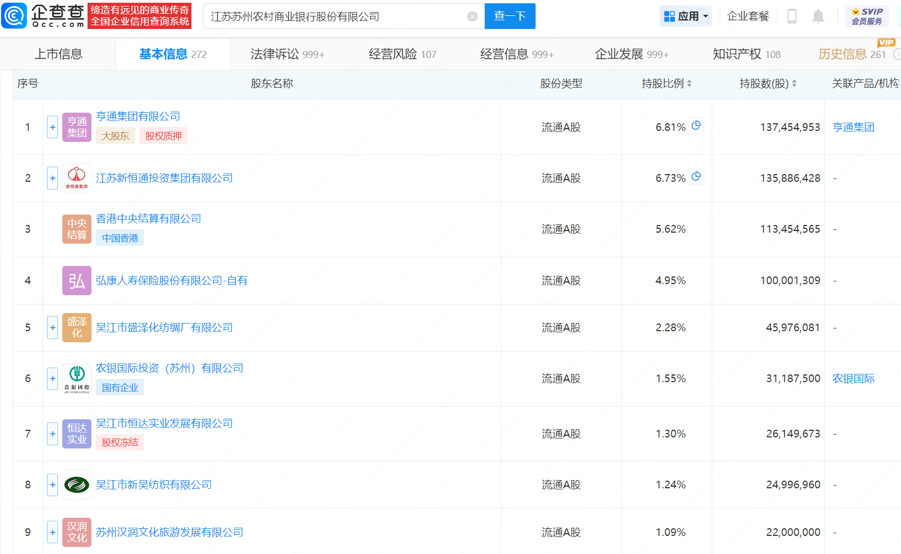Click the 中国香港 tag
The width and height of the screenshot is (901, 554).
click(x=120, y=238)
